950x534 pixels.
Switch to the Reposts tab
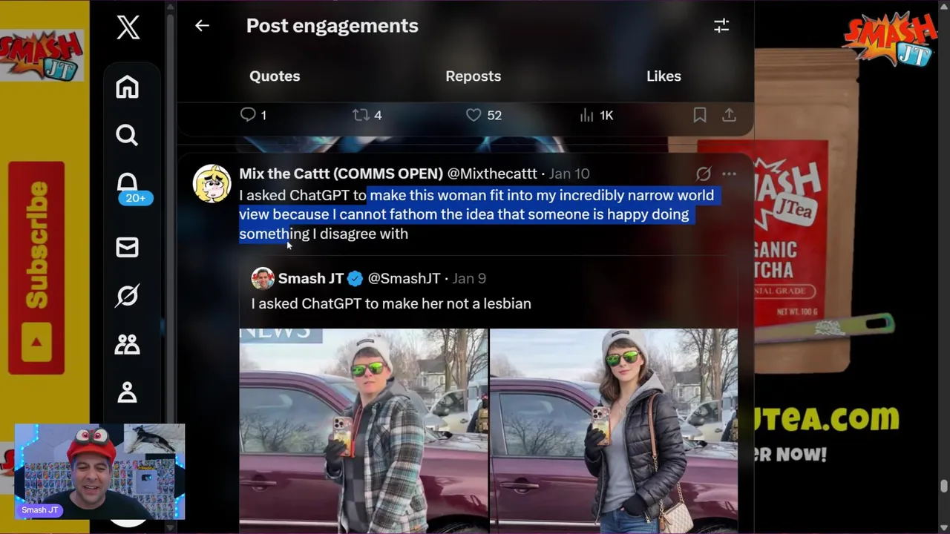pyautogui.click(x=473, y=76)
